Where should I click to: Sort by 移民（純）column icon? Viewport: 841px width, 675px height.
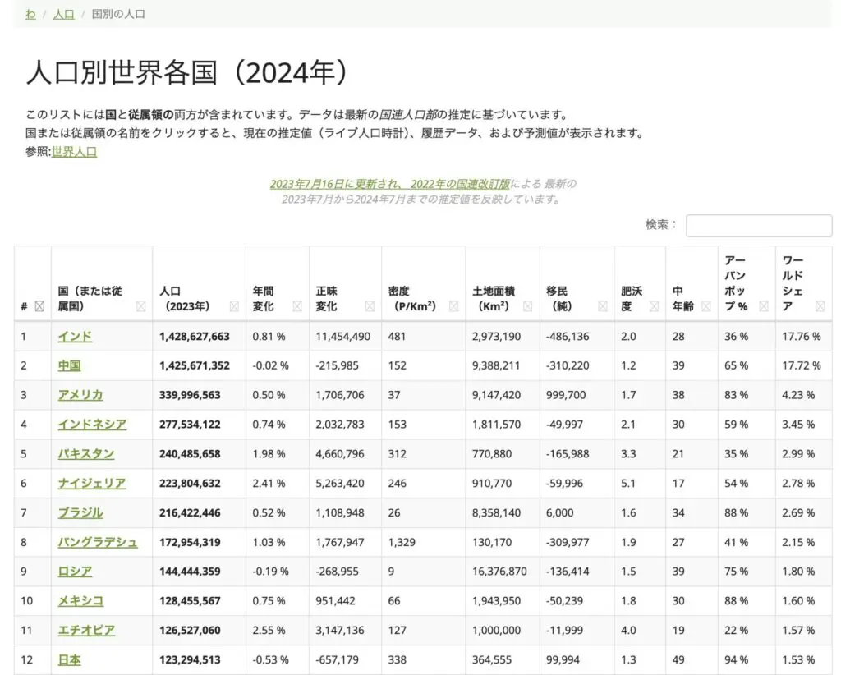pyautogui.click(x=601, y=306)
